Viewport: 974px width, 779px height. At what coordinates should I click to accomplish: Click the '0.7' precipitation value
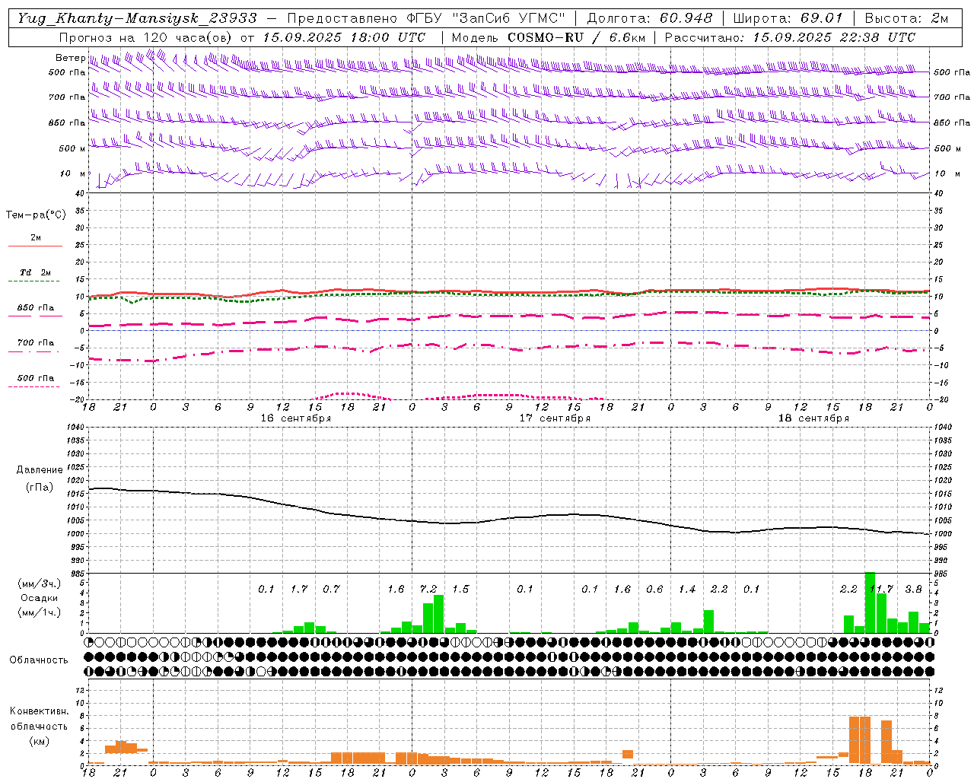[x=331, y=589]
